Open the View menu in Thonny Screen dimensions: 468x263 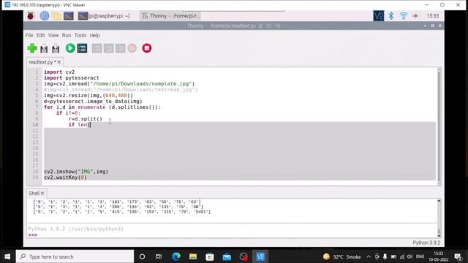53,35
